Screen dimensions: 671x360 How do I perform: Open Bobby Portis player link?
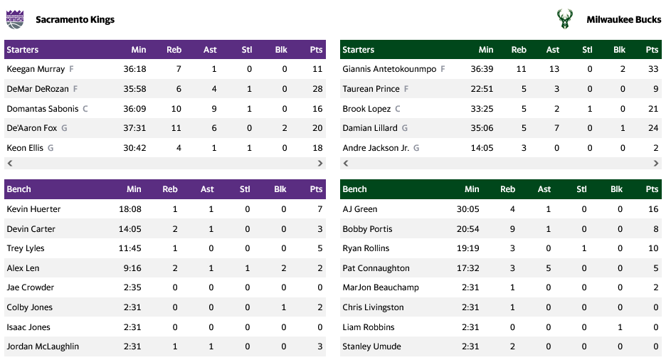[x=367, y=229]
